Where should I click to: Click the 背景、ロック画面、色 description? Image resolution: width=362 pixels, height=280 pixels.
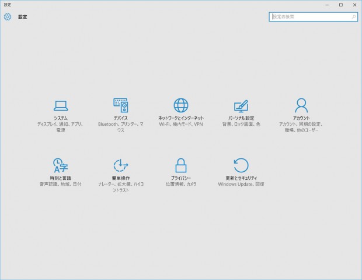click(x=241, y=124)
